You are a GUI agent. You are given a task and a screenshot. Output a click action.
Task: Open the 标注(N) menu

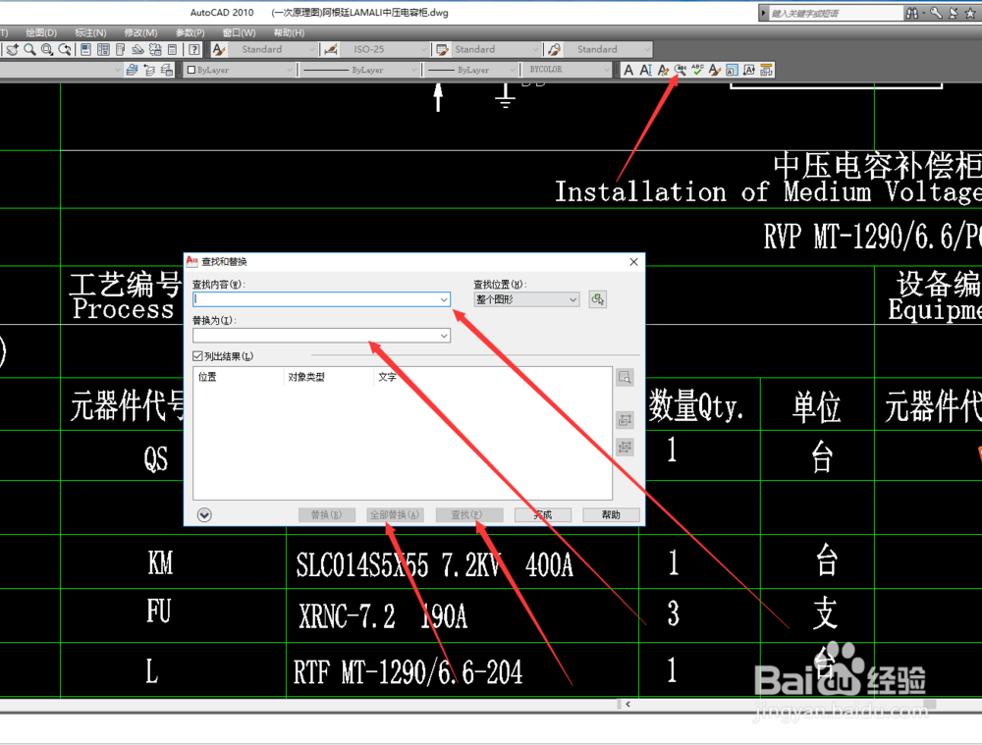click(x=90, y=32)
